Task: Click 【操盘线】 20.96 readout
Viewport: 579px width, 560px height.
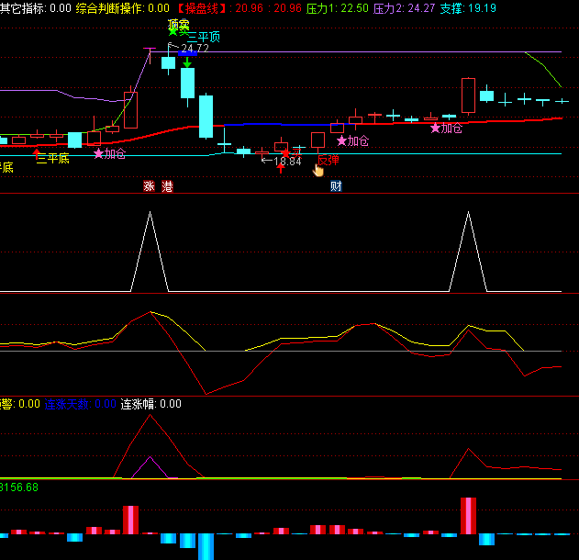Action: point(239,8)
